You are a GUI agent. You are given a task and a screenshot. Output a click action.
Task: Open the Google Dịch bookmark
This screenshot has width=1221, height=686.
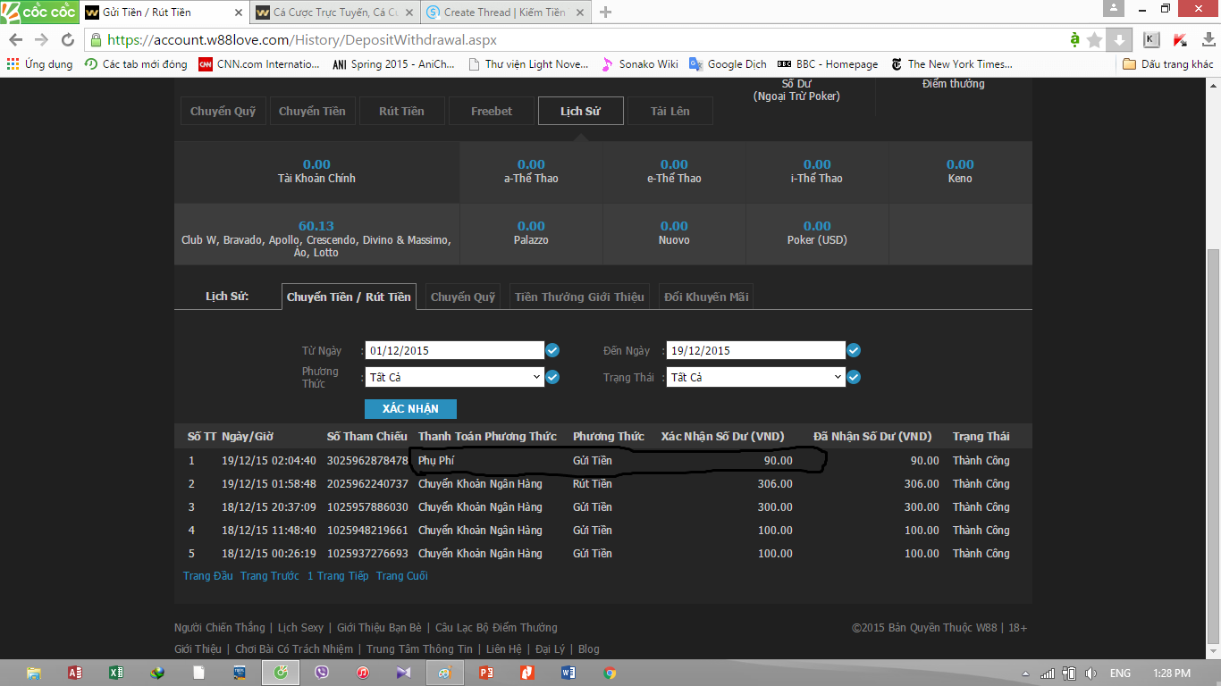tap(728, 64)
